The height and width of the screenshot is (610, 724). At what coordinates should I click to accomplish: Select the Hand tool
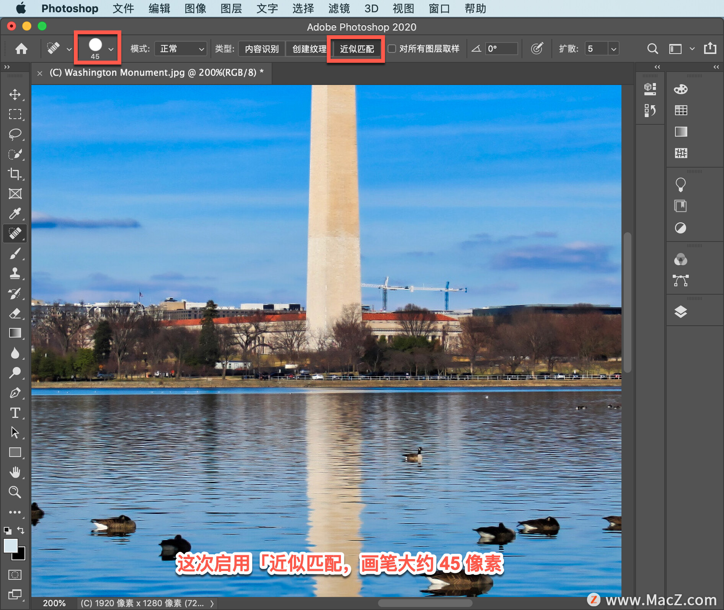pyautogui.click(x=15, y=472)
